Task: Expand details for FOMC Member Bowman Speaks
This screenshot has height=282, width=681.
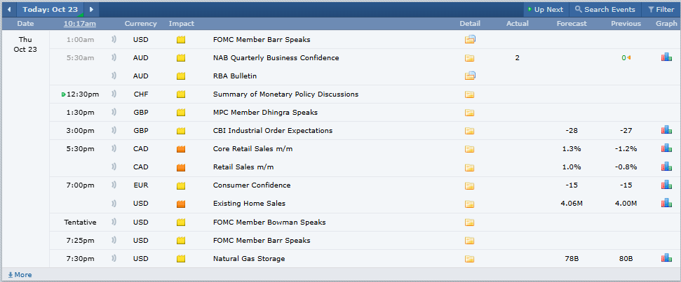Action: pyautogui.click(x=469, y=222)
